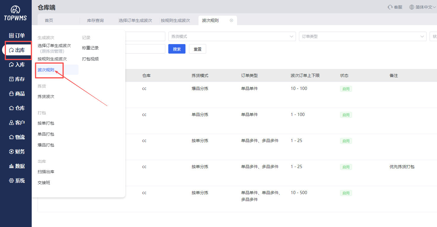Toggle 启用 status on the 优先拣货打包 rule

tap(346, 167)
